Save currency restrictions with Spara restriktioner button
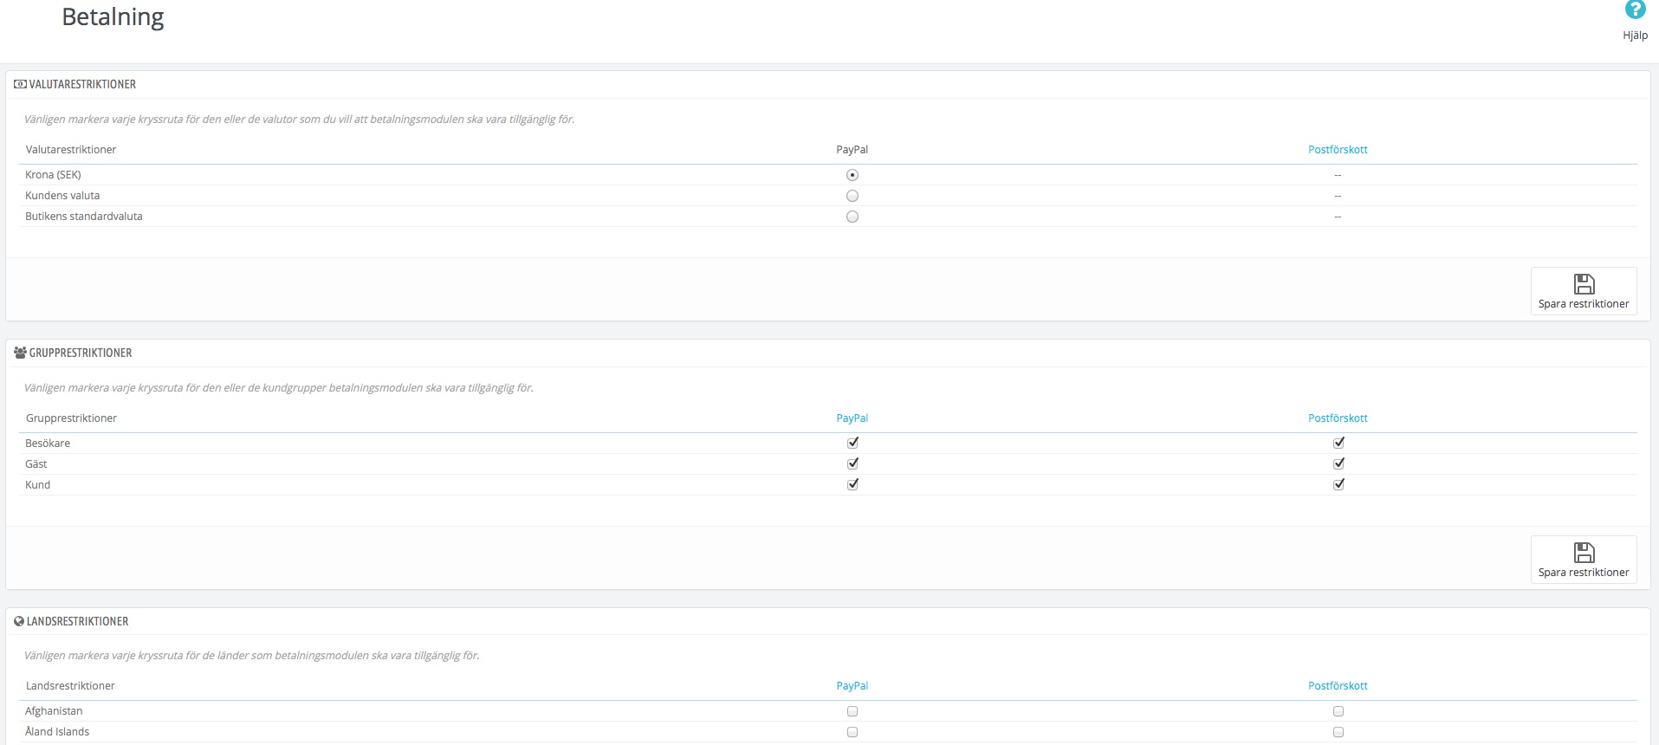 (x=1584, y=291)
